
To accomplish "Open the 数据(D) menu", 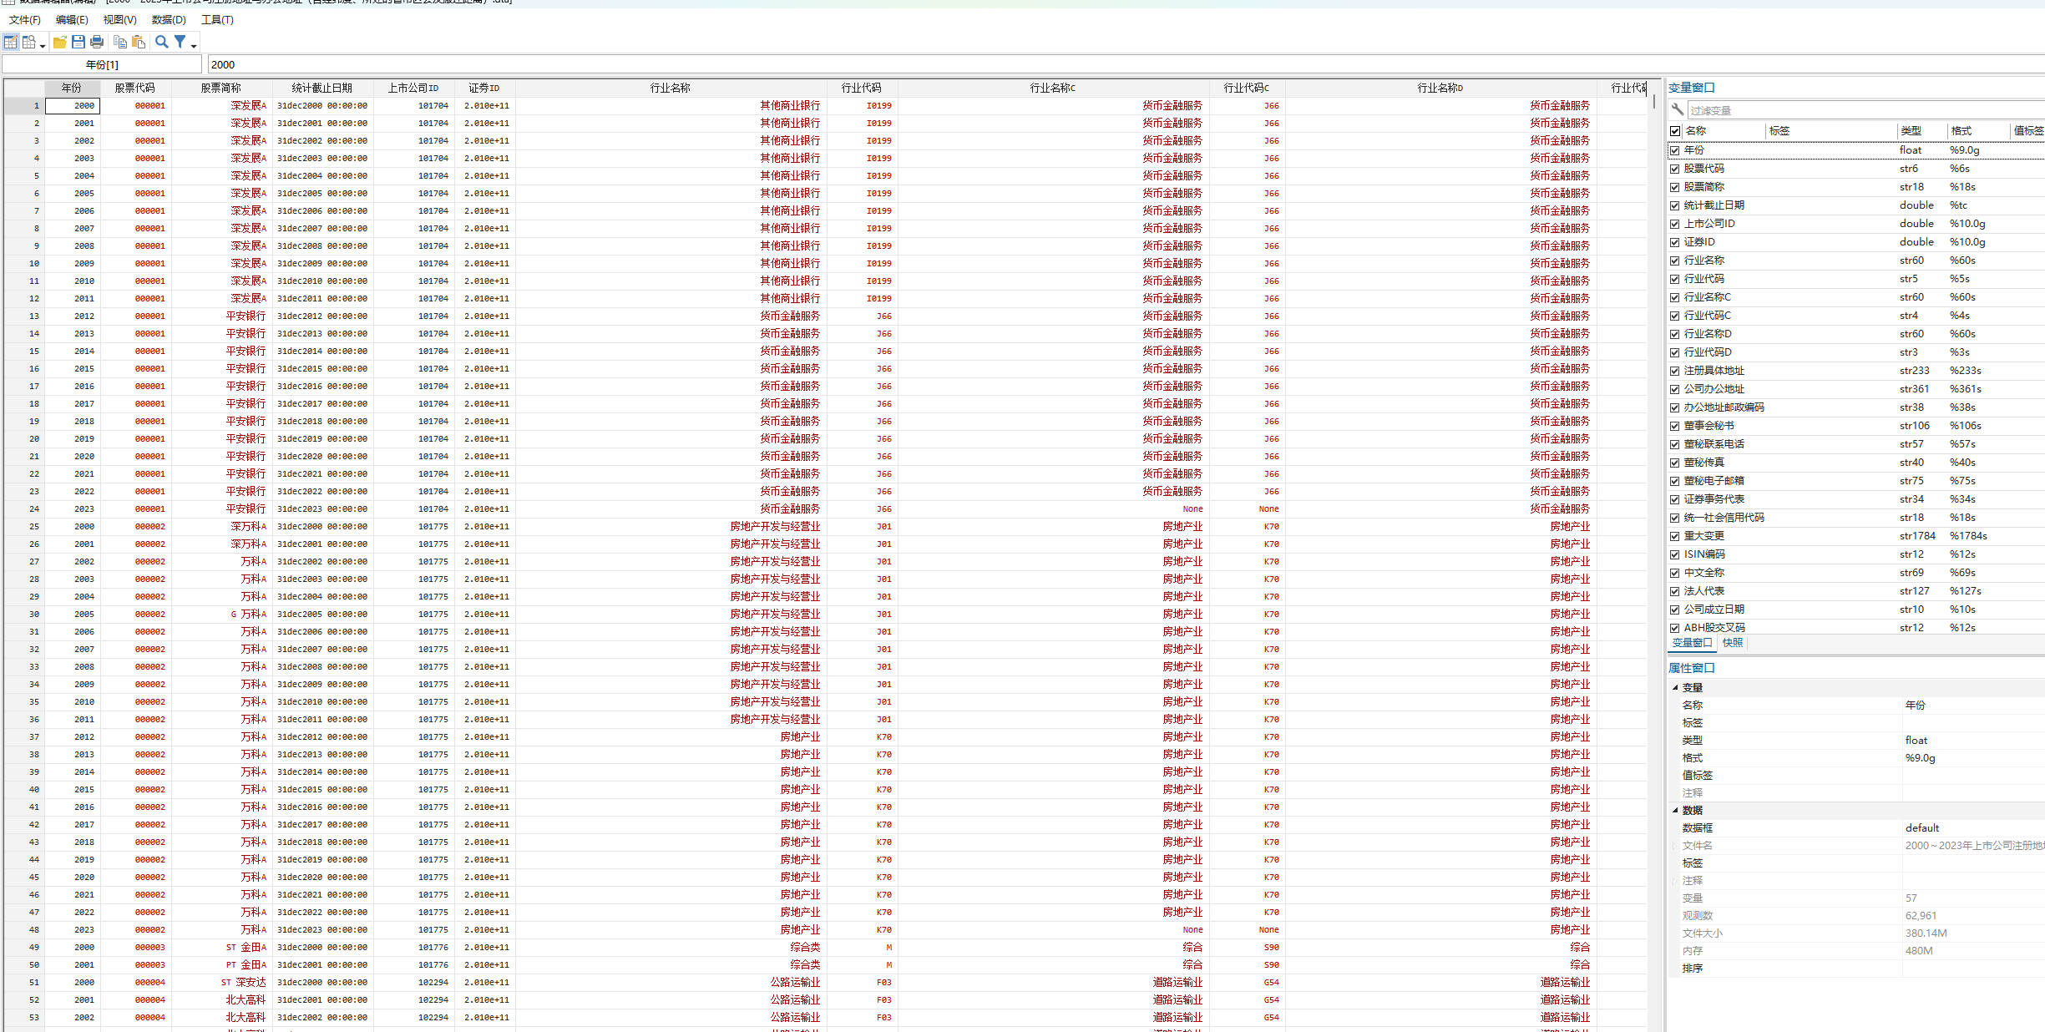I will tap(169, 19).
